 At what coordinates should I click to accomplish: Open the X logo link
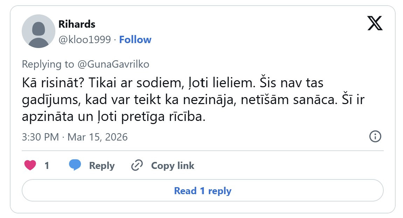tap(375, 23)
